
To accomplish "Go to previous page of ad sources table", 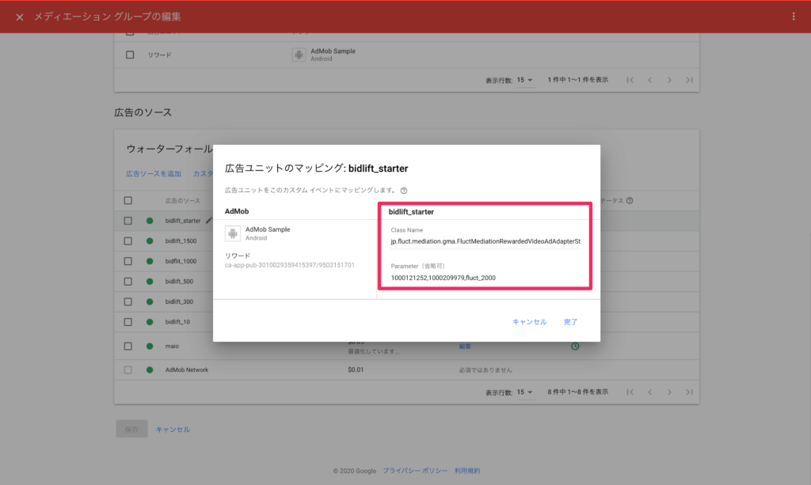I will 649,392.
